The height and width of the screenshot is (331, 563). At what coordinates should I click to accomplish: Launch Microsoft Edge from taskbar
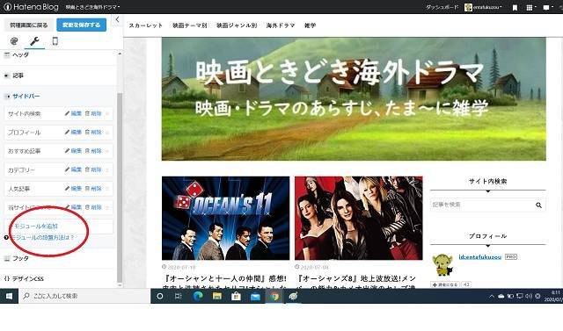pyautogui.click(x=198, y=296)
